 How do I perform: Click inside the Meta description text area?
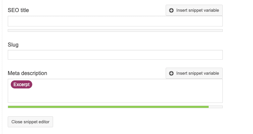click(115, 91)
